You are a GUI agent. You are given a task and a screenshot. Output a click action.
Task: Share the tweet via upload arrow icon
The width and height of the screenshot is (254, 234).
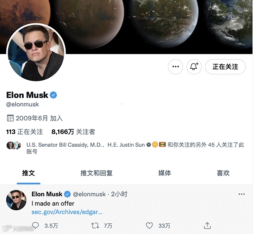click(207, 226)
